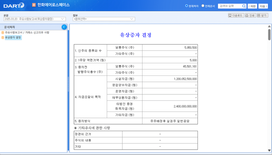The image size is (272, 155).
Task: Go to next result with 다음 button
Action: click(263, 6)
